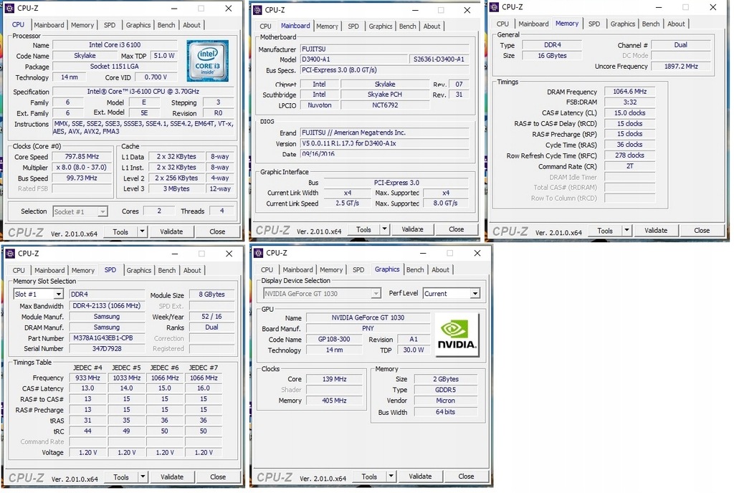734x493 pixels.
Task: Click CPU-Z app icon in the Graphics window title bar
Action: click(258, 252)
